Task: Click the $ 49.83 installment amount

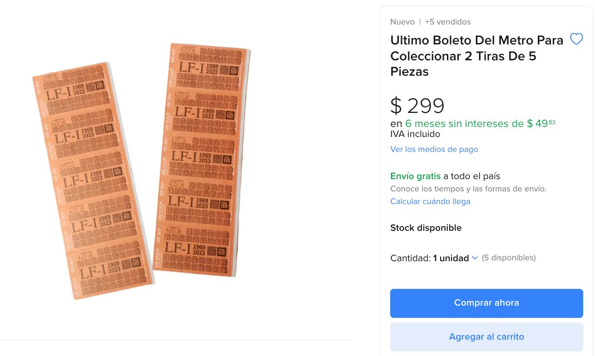Action: pyautogui.click(x=540, y=123)
